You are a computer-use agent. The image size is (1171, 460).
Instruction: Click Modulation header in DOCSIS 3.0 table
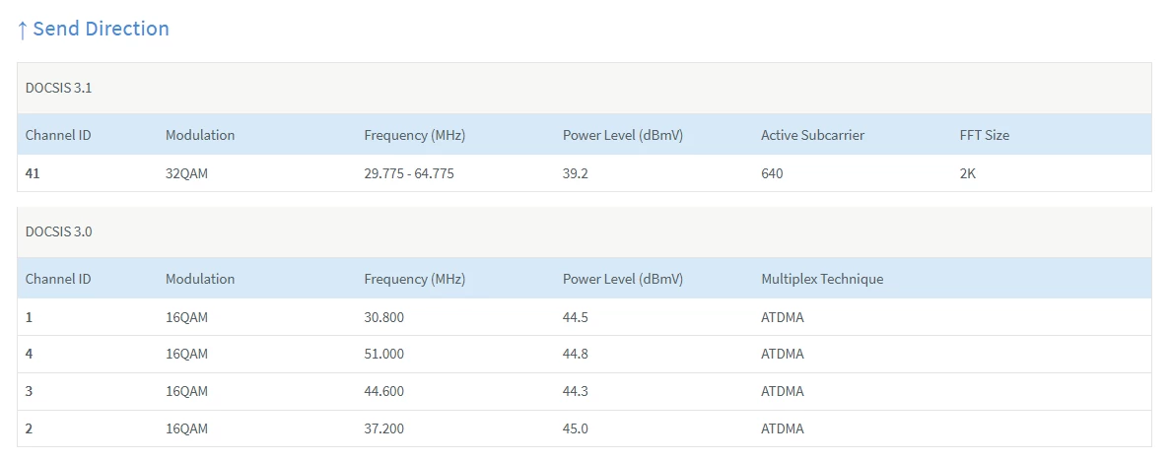coord(200,279)
